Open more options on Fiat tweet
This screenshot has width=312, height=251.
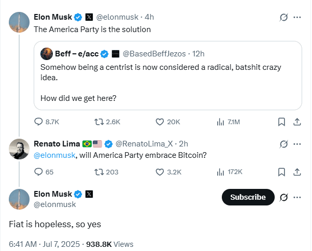pyautogui.click(x=297, y=197)
